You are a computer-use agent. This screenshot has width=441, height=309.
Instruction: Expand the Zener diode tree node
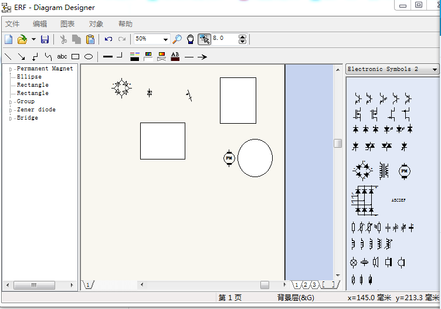point(10,110)
